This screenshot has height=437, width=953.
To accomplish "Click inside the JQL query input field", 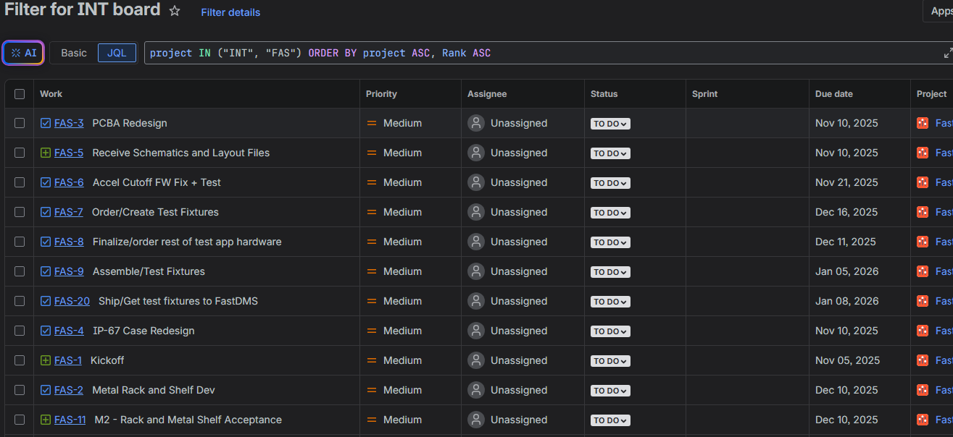I will pos(544,53).
